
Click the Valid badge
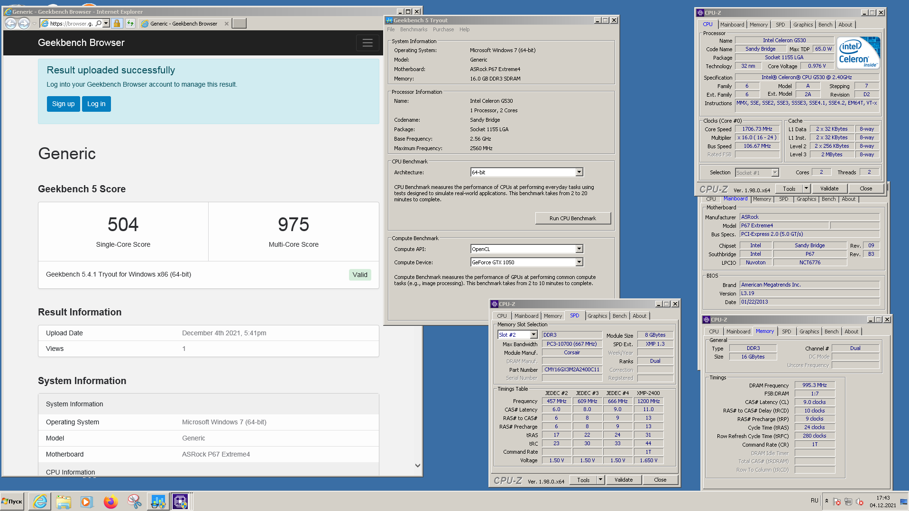pyautogui.click(x=360, y=275)
